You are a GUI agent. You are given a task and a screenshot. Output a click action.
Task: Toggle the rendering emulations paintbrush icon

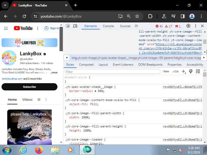click(191, 72)
